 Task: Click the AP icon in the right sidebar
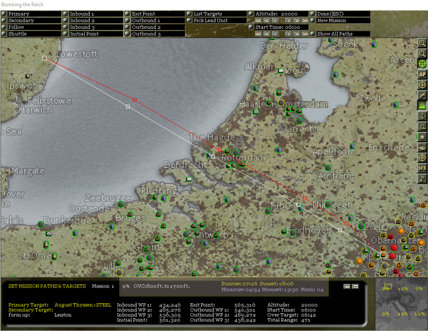tap(422, 75)
